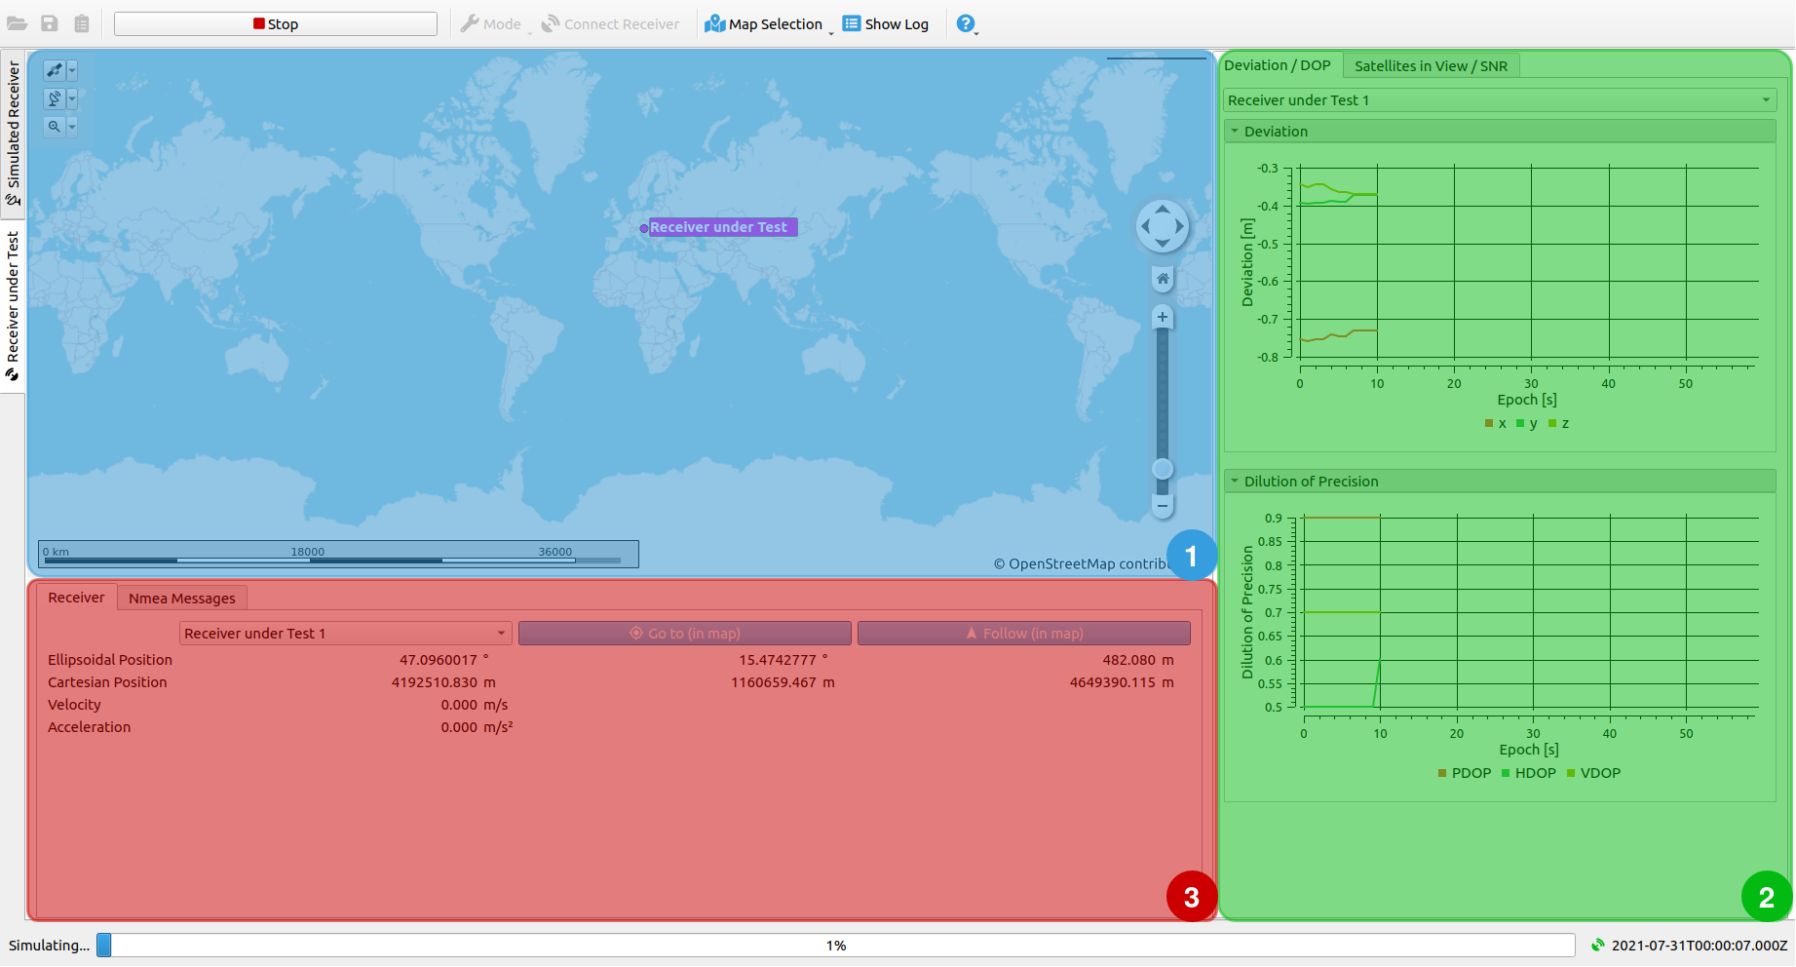Click the clipboard icon in the toolbar
Viewport: 1796px width, 967px height.
pyautogui.click(x=82, y=22)
